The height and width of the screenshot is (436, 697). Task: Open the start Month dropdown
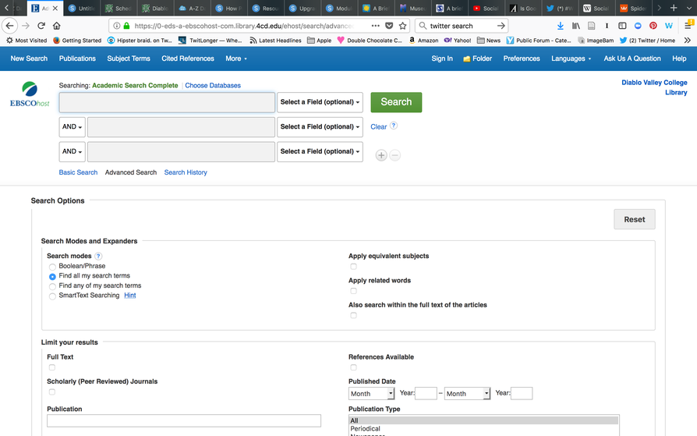372,393
